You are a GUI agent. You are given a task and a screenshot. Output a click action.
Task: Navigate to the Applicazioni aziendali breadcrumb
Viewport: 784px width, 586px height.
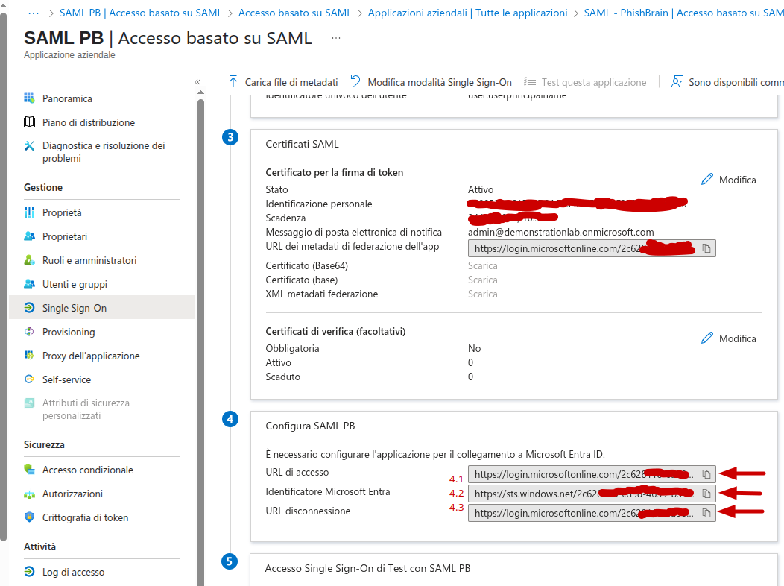click(467, 13)
